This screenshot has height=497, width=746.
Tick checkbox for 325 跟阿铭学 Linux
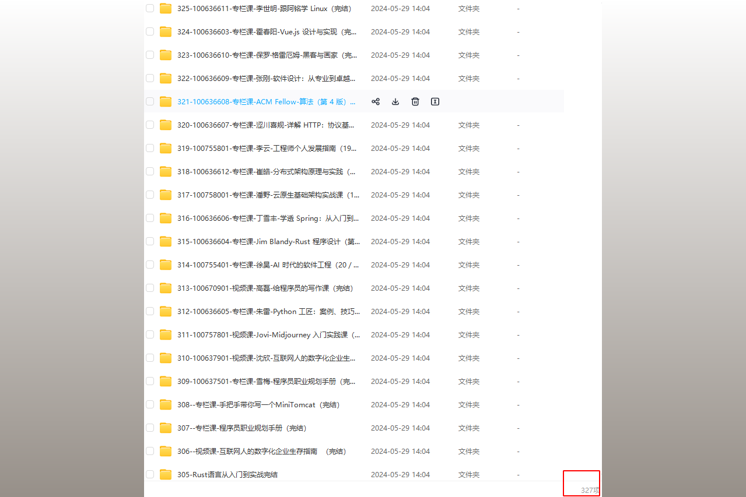[150, 8]
